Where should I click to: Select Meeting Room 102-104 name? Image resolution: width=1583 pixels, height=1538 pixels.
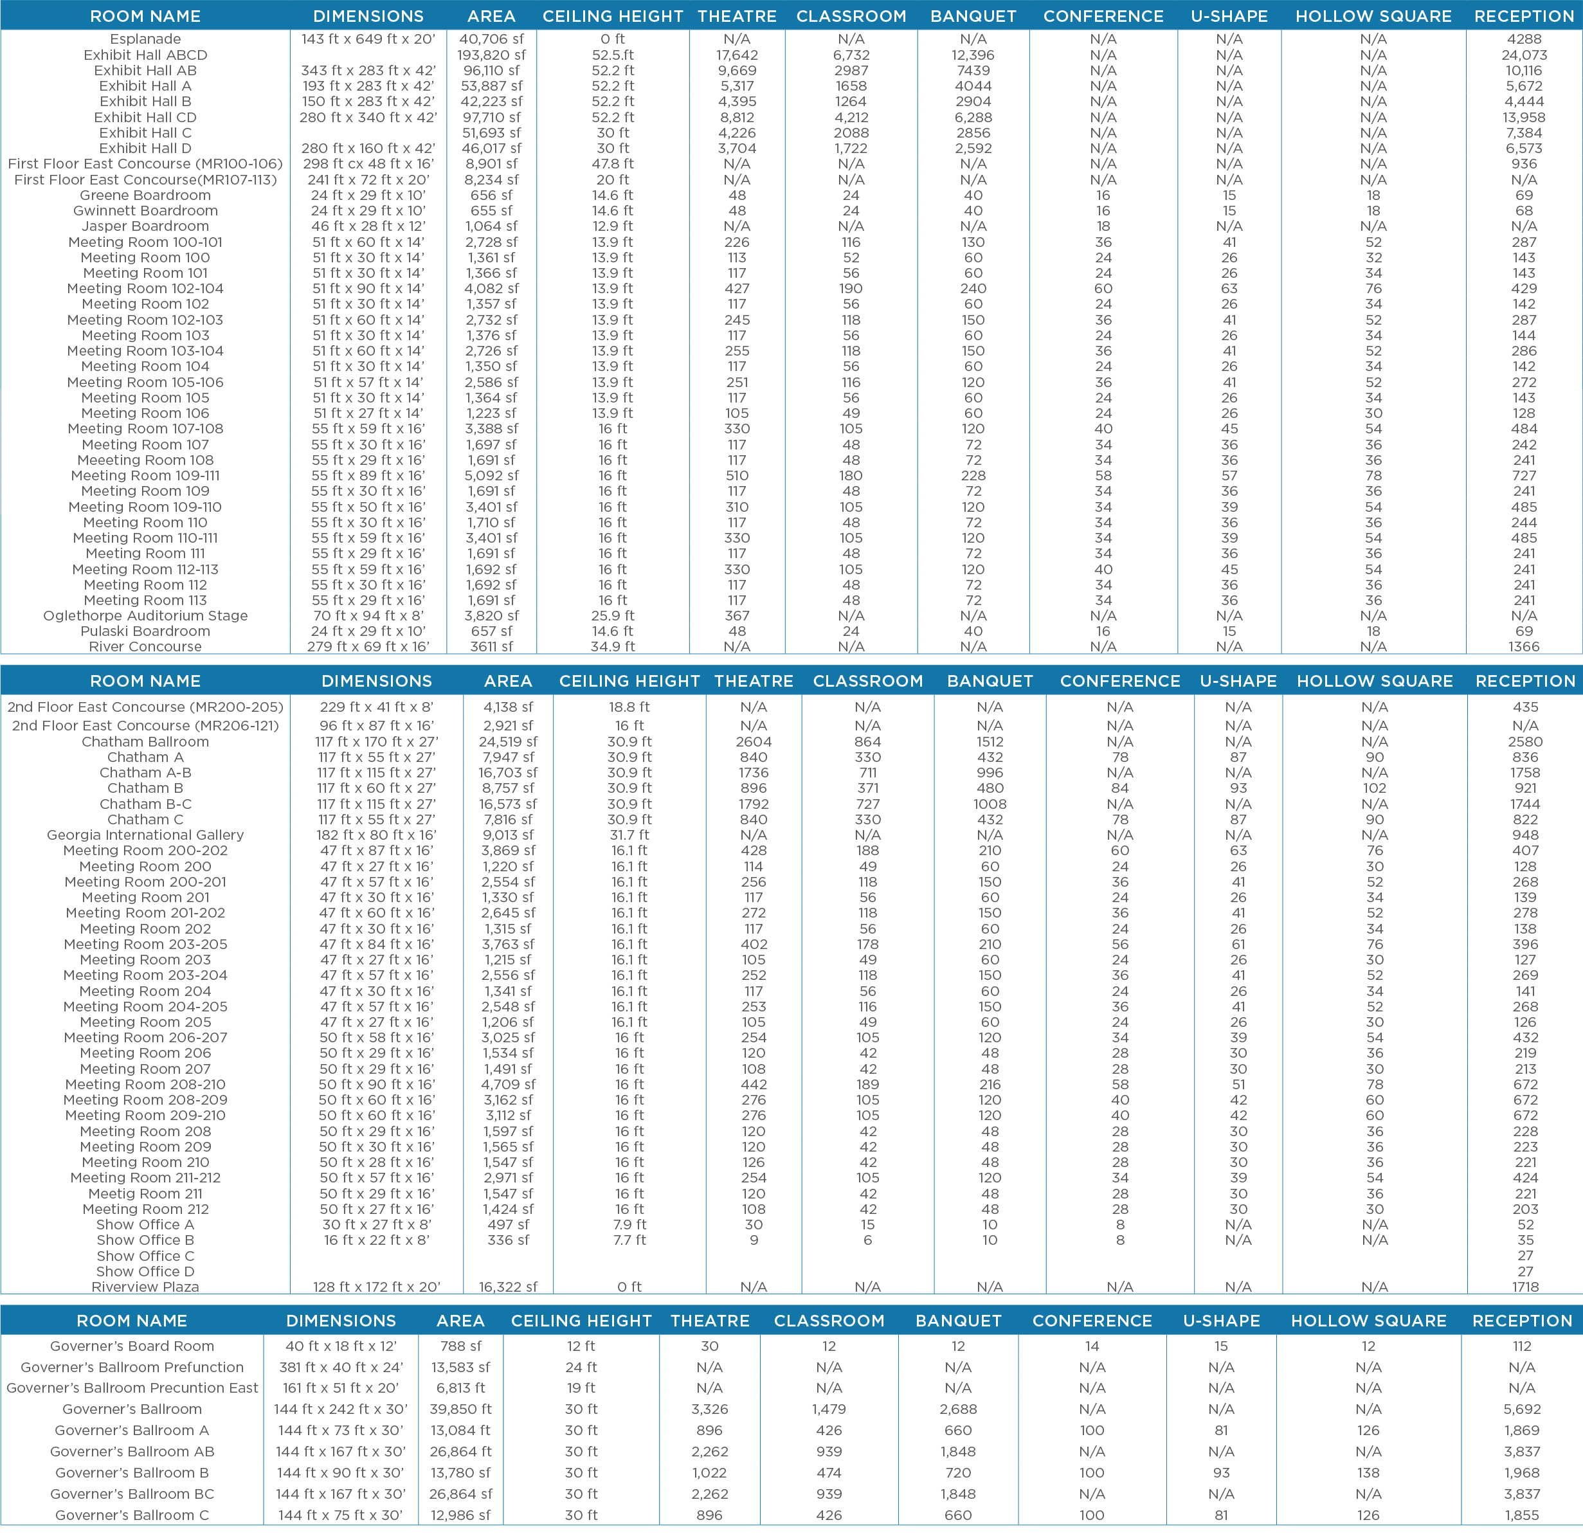click(x=145, y=288)
